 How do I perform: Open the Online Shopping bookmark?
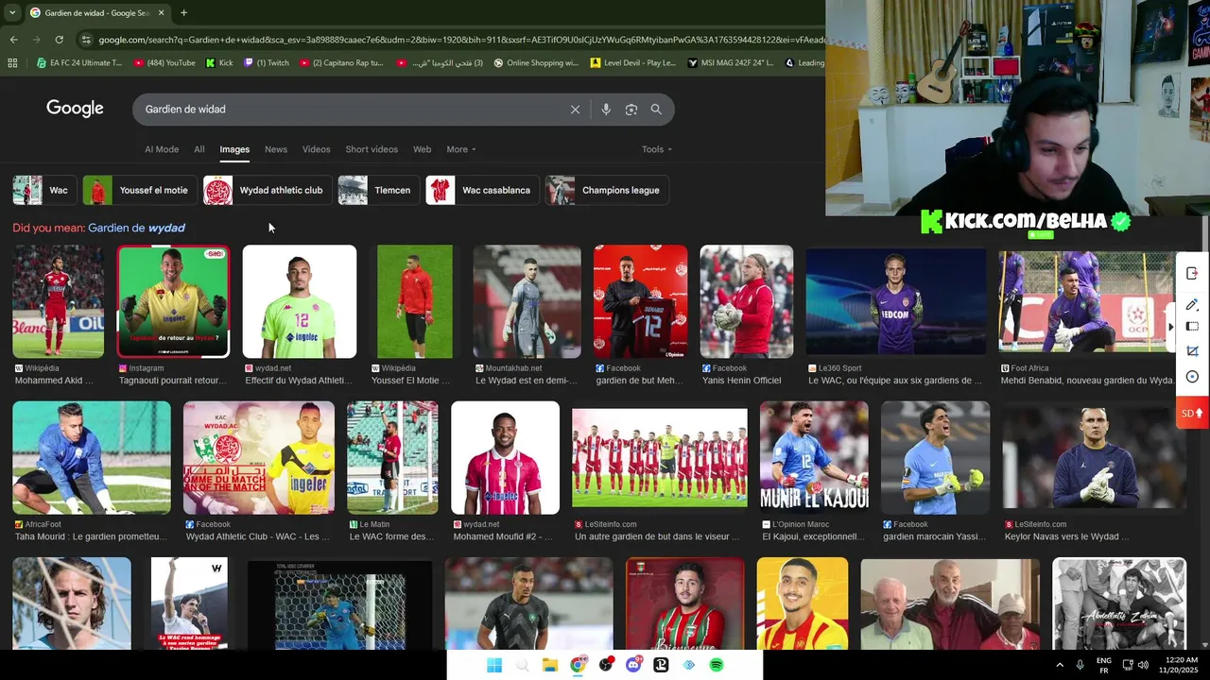pos(534,63)
